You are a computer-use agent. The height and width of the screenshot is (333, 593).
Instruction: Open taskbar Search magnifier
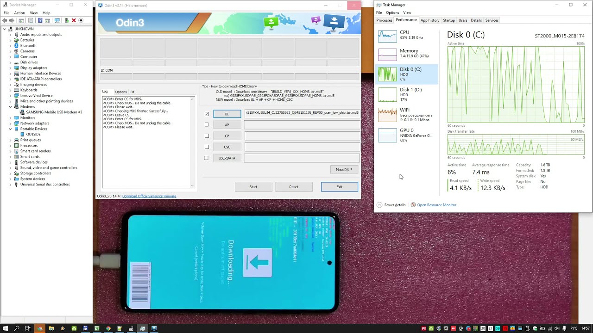click(17, 328)
